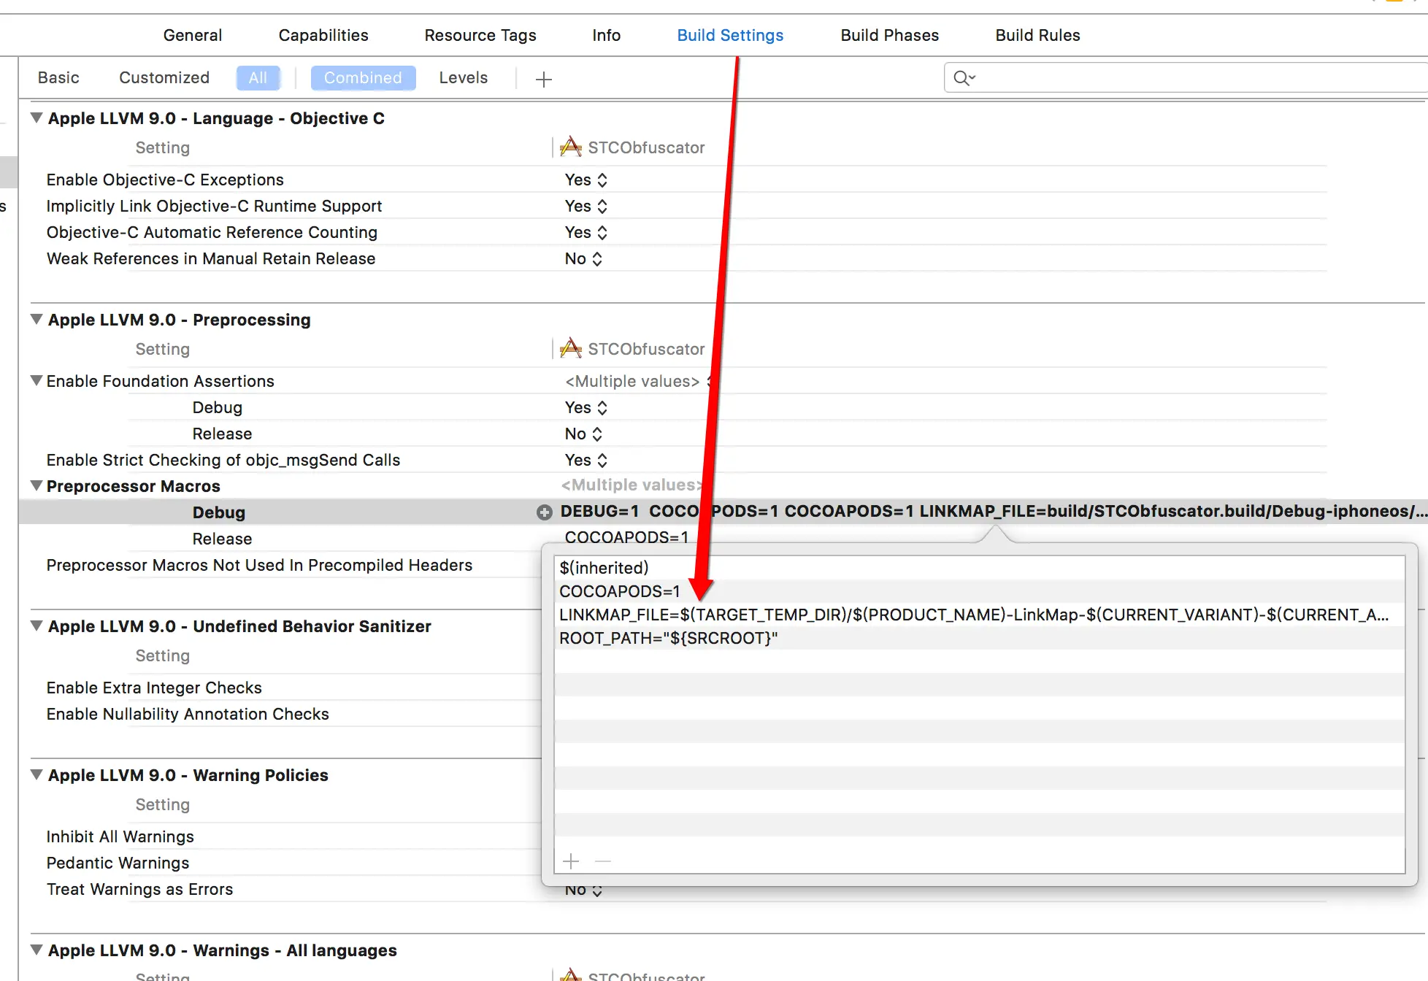
Task: Collapse Preprocessor Macros disclosure triangle
Action: 36,485
